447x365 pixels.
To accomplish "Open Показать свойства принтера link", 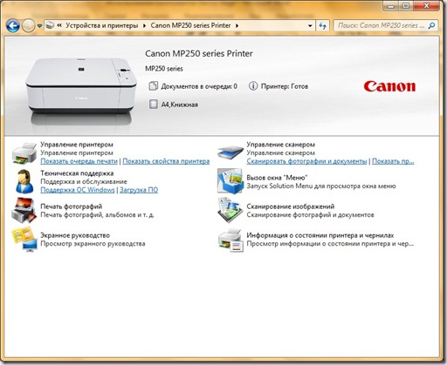I will click(x=166, y=161).
